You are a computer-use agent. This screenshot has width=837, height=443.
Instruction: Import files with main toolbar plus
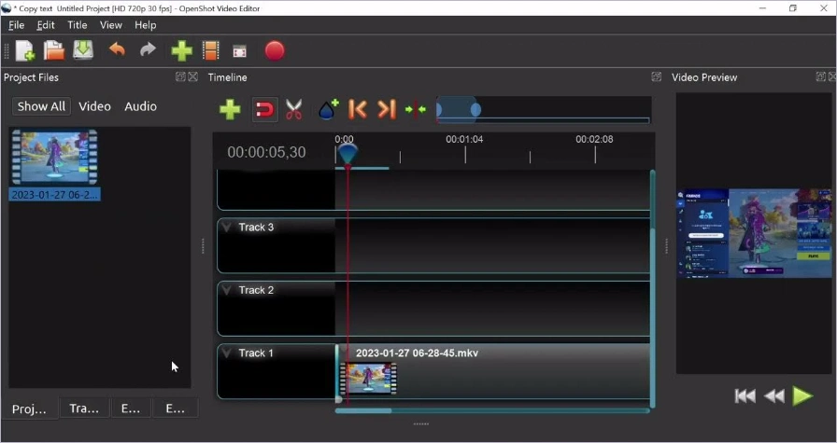181,50
